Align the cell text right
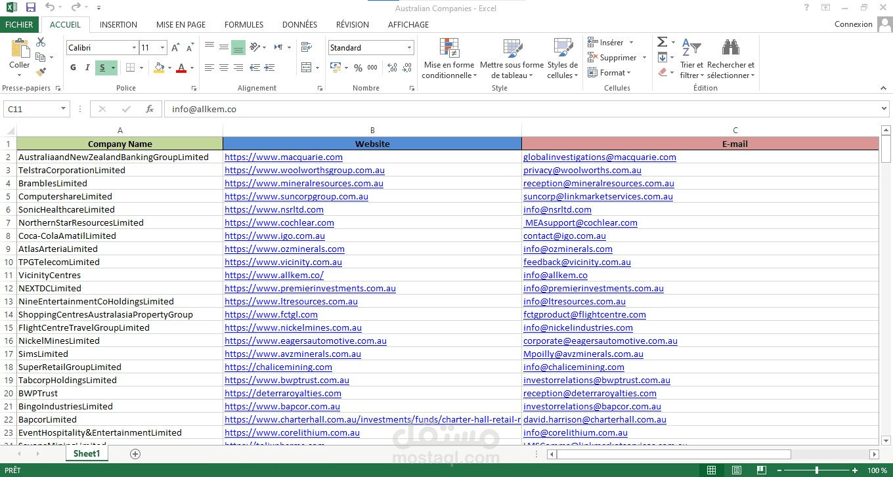This screenshot has width=893, height=477. [238, 68]
